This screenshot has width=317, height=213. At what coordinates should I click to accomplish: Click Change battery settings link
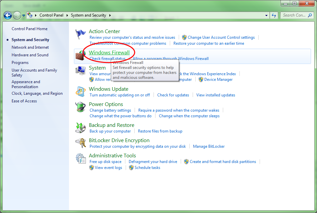pyautogui.click(x=110, y=110)
